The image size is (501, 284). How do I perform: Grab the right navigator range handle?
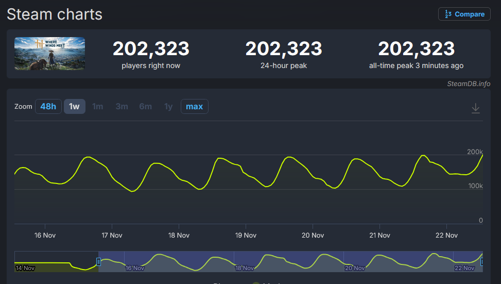(481, 262)
